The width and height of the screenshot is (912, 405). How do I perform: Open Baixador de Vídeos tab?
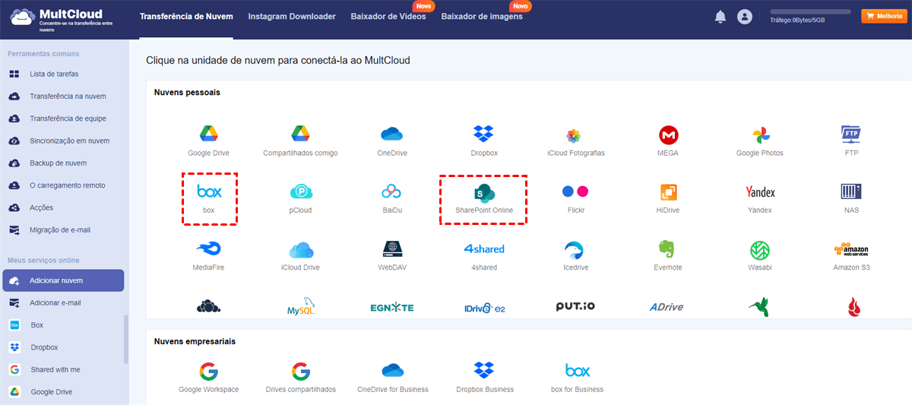[x=388, y=17]
